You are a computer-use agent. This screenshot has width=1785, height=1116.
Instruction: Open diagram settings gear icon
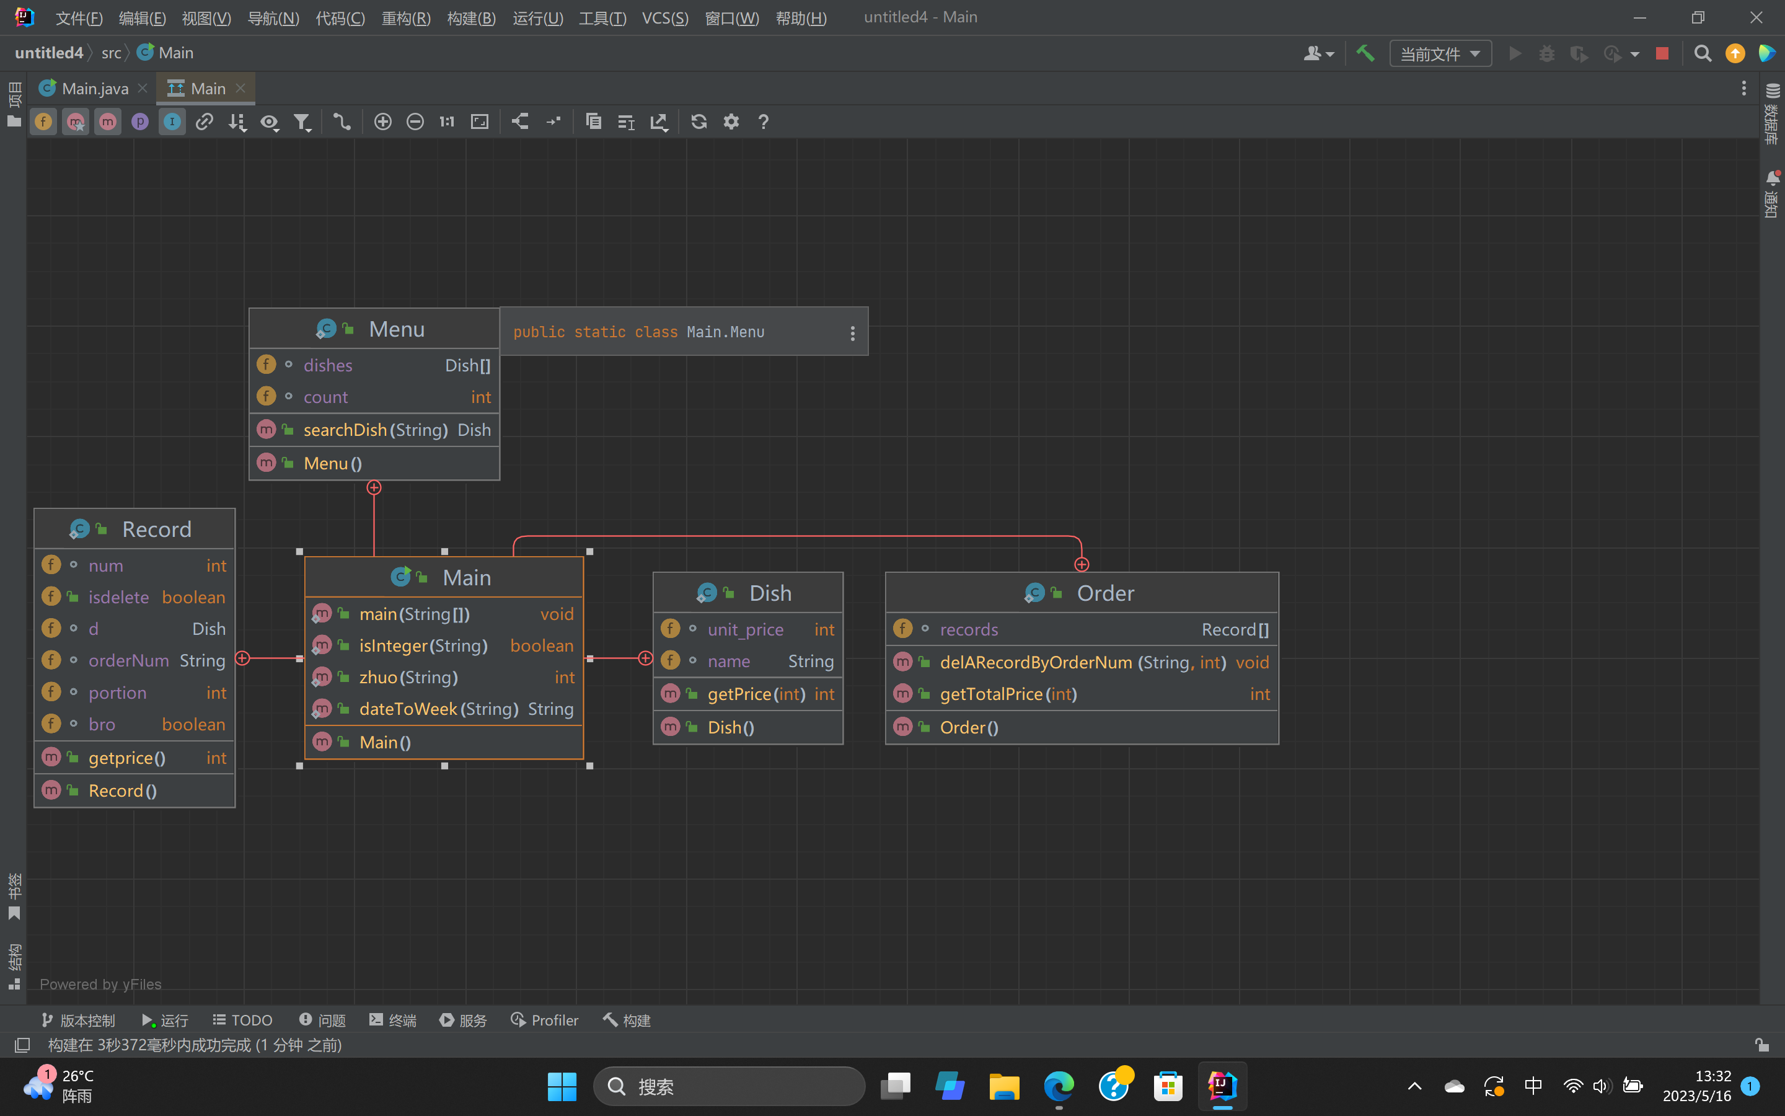(731, 122)
